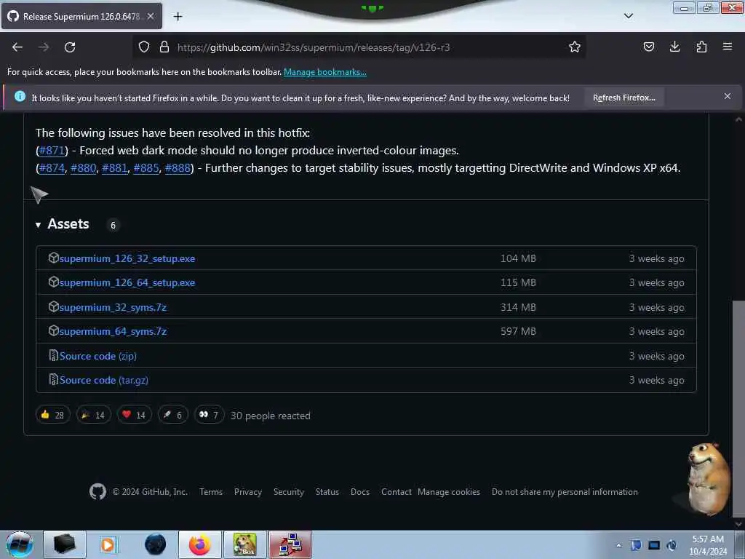The height and width of the screenshot is (559, 745).
Task: Download Source code (tar.gz)
Action: tap(103, 380)
